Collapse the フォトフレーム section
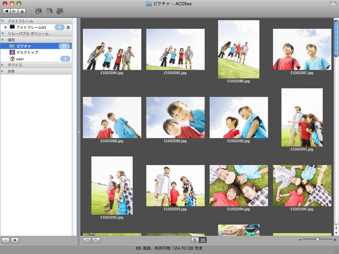 3,21
